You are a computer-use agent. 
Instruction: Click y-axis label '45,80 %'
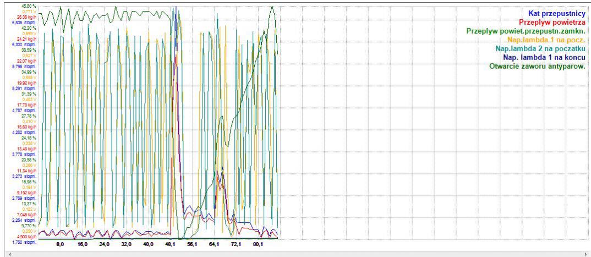click(29, 6)
